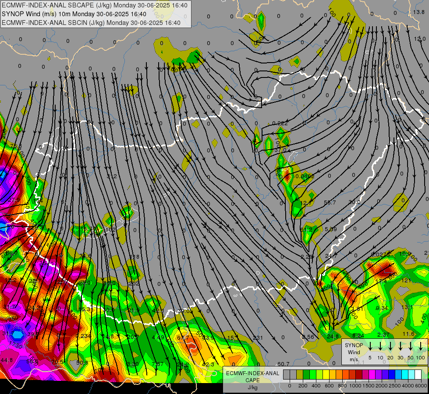Click the '0.222' value on the map
The height and width of the screenshot is (394, 429).
tap(280, 123)
